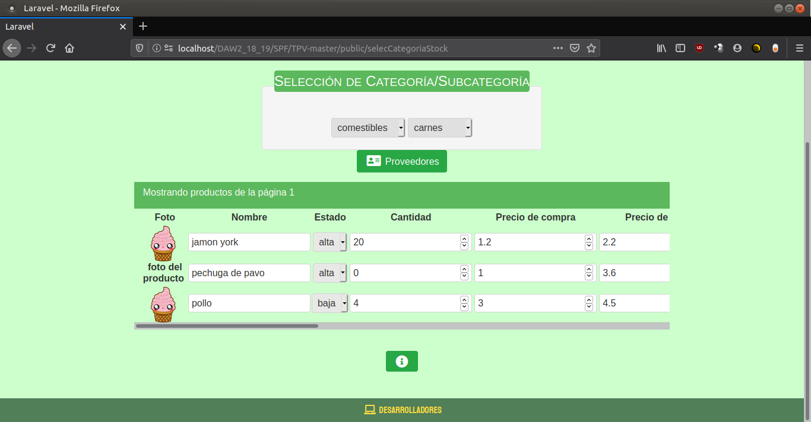Click the Firefox reload page icon
The image size is (811, 422).
tap(50, 48)
